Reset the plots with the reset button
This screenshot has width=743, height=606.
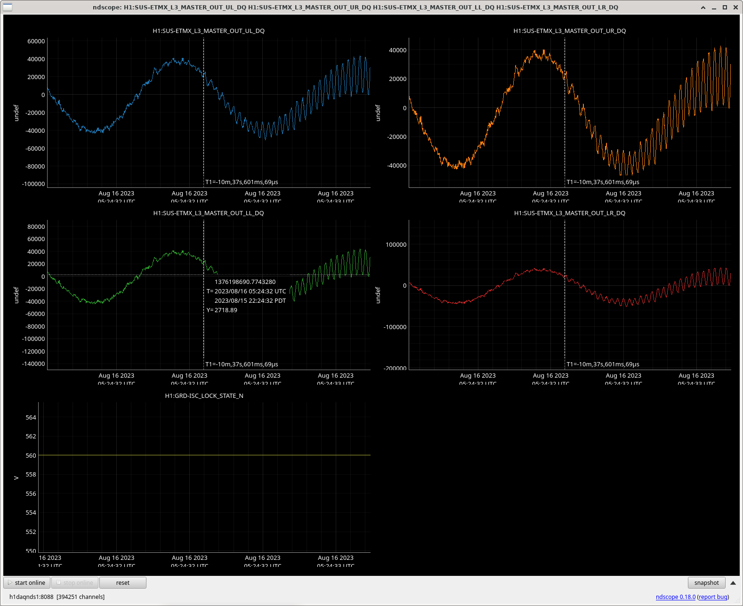[123, 582]
